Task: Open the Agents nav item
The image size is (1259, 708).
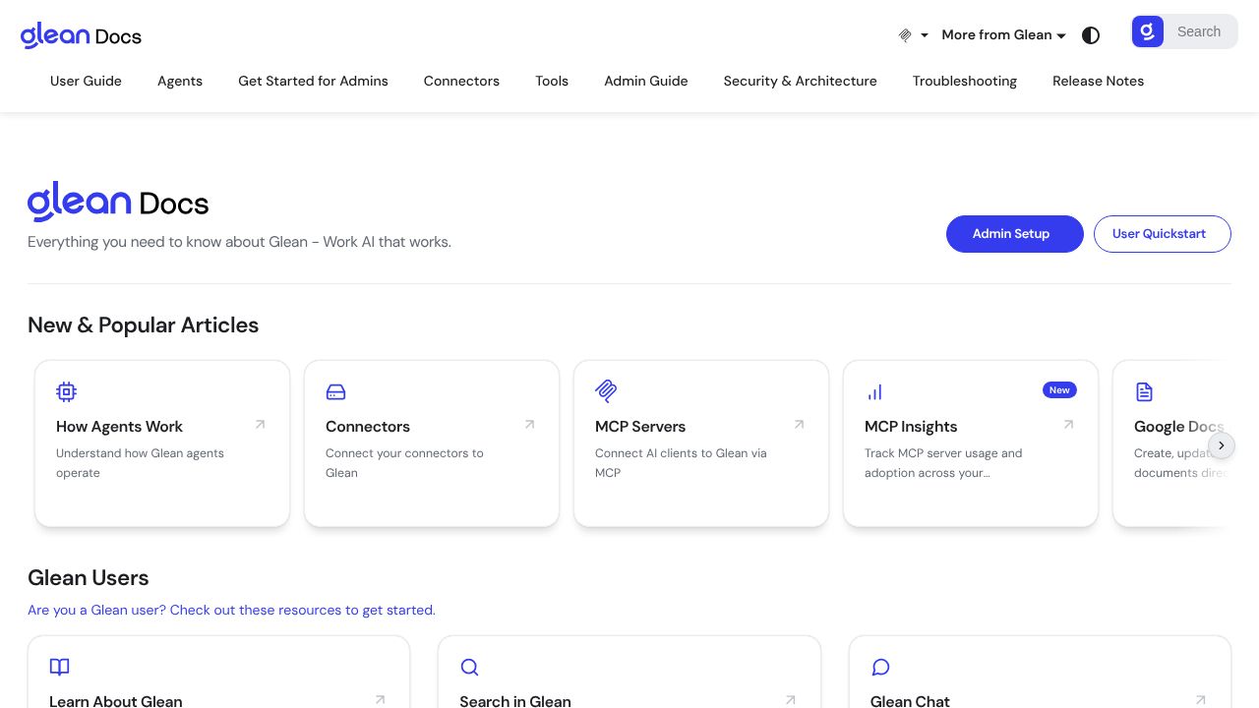Action: click(x=180, y=81)
